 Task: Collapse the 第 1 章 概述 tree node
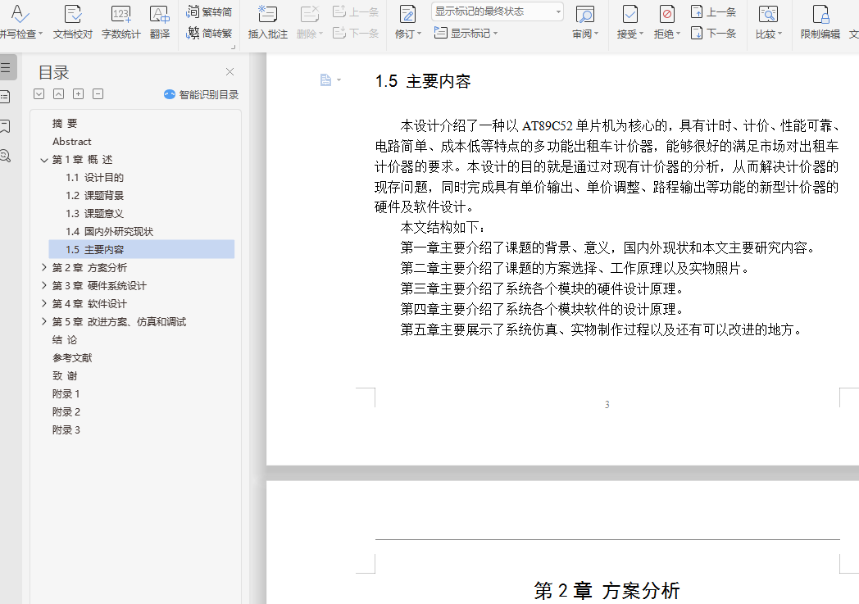44,160
